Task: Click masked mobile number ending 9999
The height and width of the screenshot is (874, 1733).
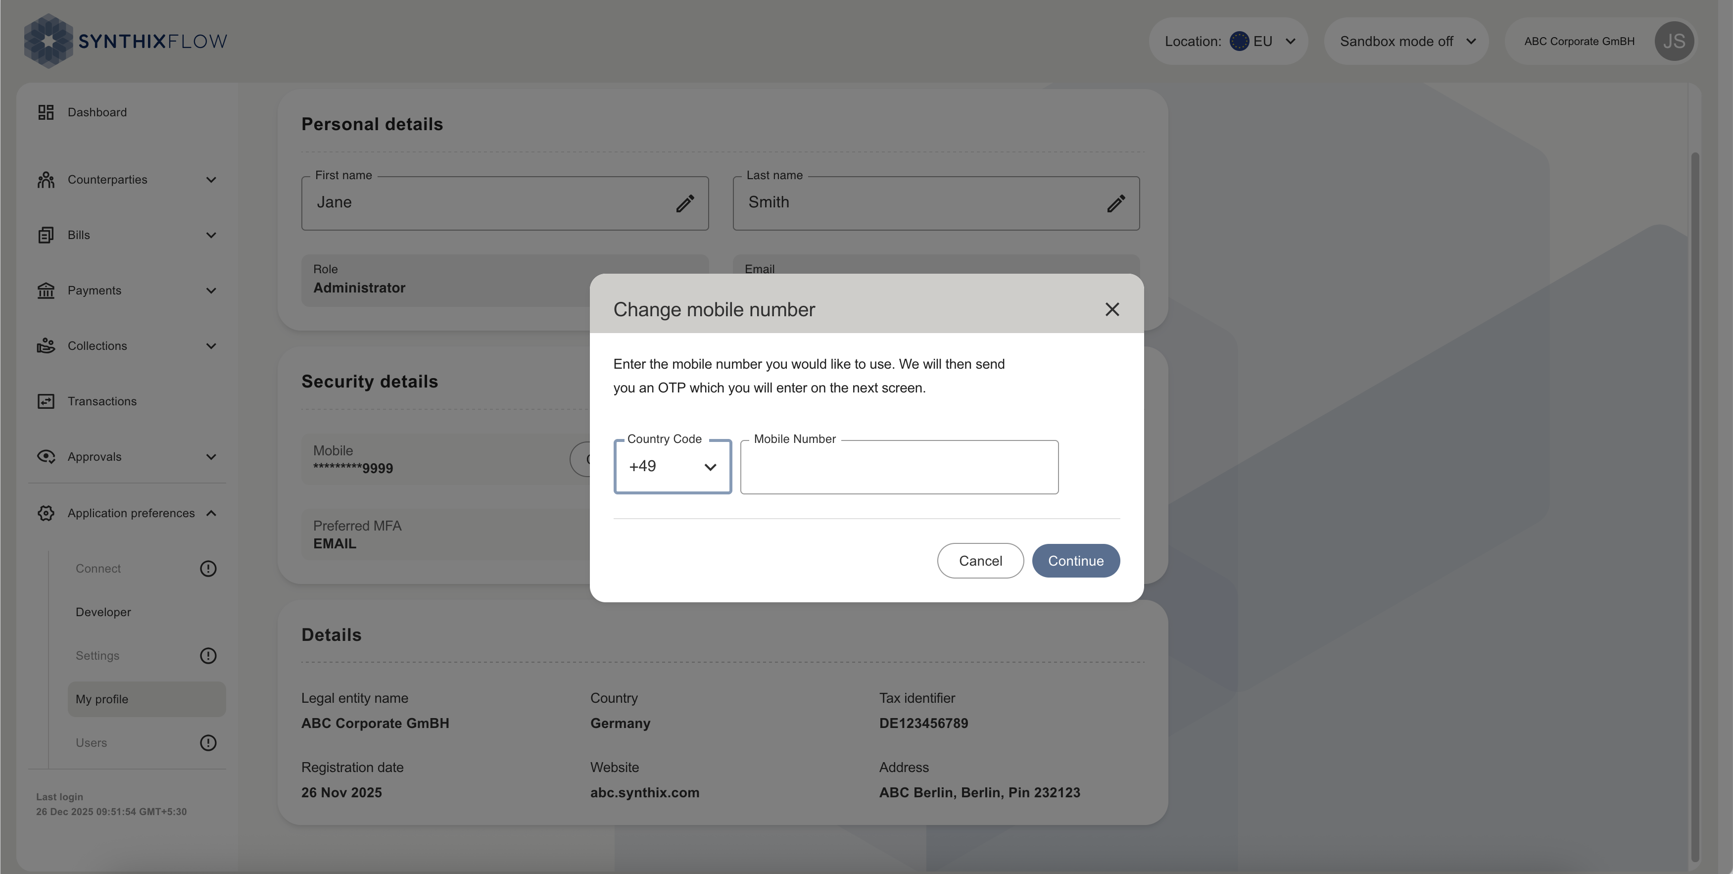Action: click(353, 468)
